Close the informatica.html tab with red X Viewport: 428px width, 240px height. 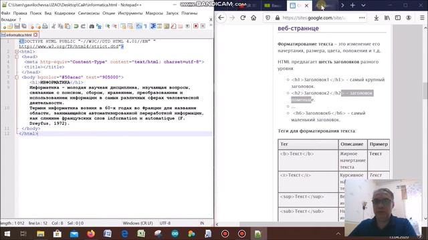click(35, 35)
